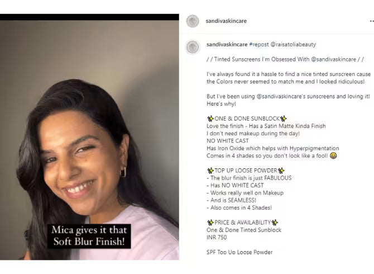Screen dimensions: 374x274
Task: Open sandivaskincare profile picture in header
Action: coord(193,21)
